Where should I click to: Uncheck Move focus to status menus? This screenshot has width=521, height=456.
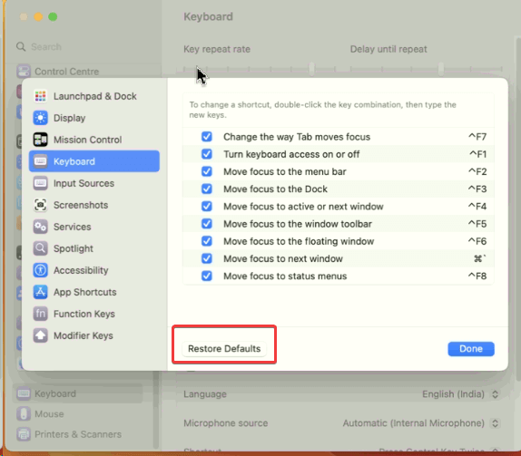207,276
